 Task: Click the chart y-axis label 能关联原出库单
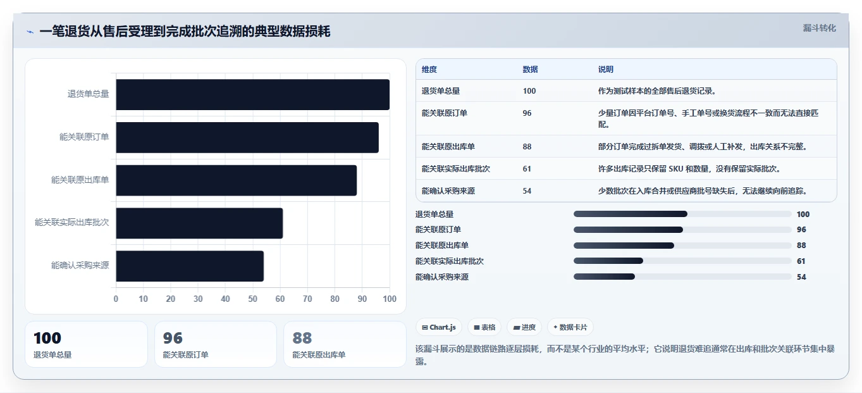(x=80, y=180)
